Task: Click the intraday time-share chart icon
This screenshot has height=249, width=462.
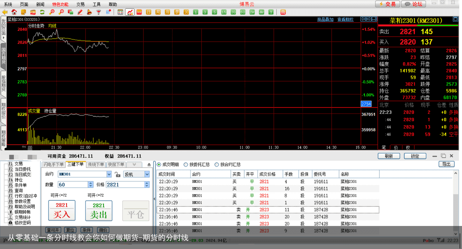Action: pos(130,12)
